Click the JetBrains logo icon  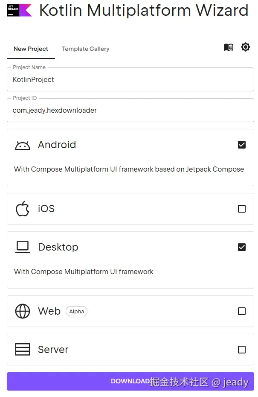point(19,10)
